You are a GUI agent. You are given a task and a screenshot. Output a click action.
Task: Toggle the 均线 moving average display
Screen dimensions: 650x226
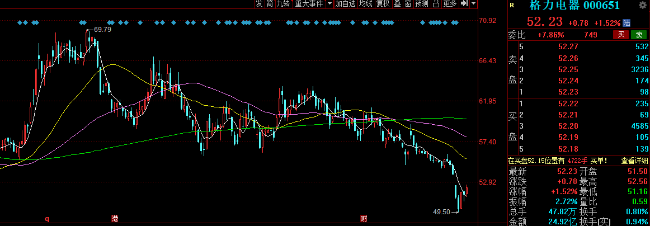(x=365, y=4)
